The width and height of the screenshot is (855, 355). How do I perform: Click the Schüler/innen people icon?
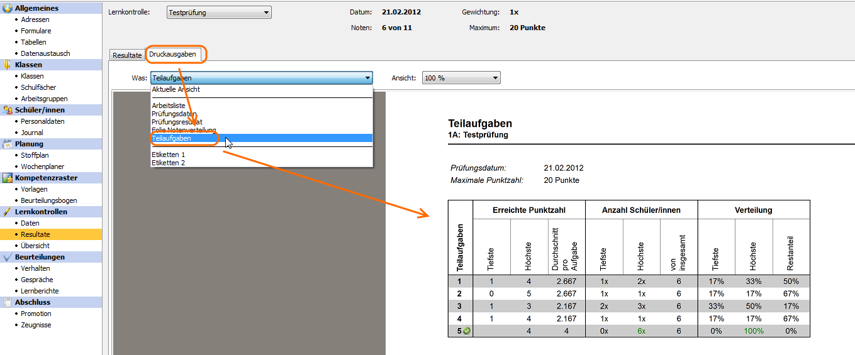8,110
